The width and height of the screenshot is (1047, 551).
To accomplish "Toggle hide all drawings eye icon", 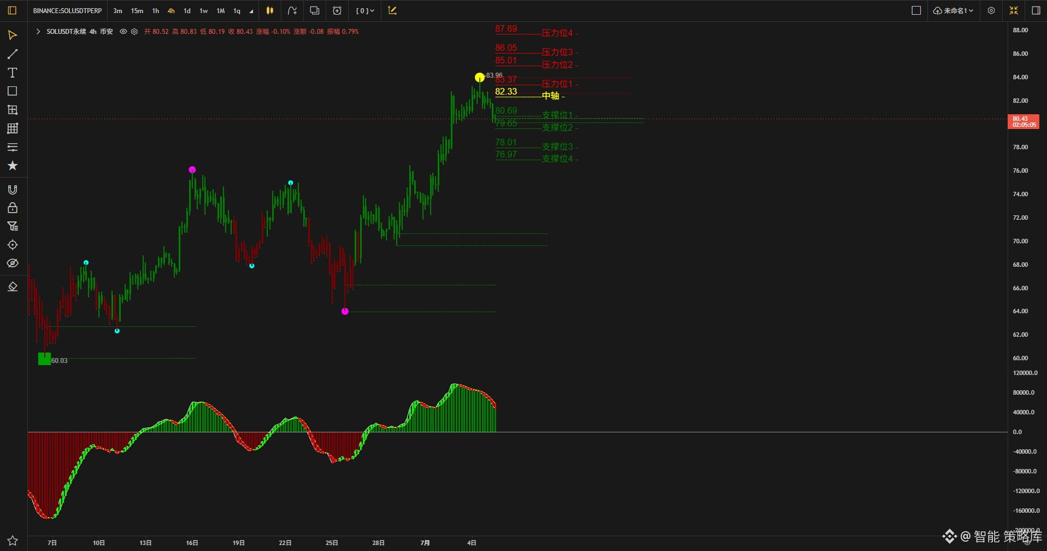I will click(13, 263).
